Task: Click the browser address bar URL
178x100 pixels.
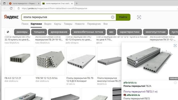Action: pyautogui.click(x=55, y=8)
